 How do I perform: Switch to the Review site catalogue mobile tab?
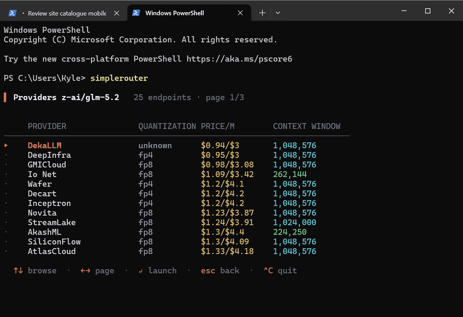pyautogui.click(x=63, y=13)
